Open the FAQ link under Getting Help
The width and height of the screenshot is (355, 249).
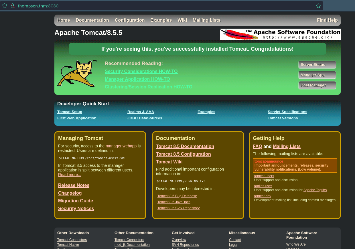tap(257, 146)
